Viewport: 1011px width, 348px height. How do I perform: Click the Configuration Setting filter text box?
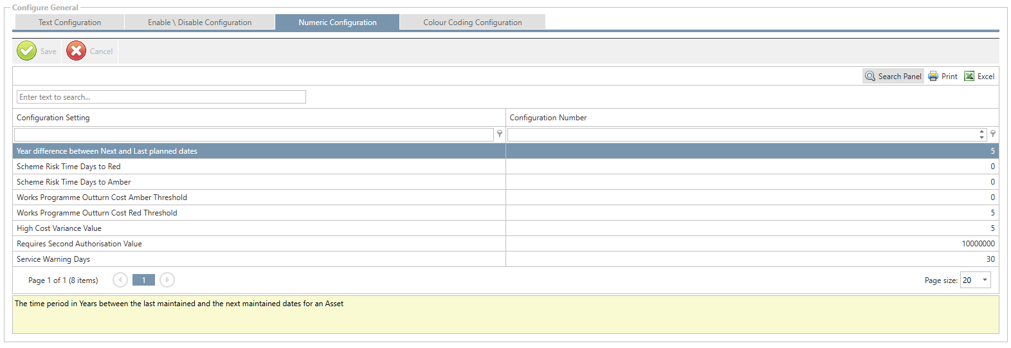pyautogui.click(x=253, y=134)
